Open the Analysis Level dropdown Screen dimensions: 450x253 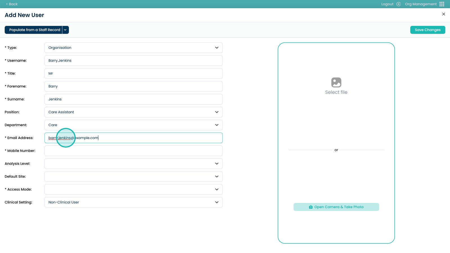[134, 164]
